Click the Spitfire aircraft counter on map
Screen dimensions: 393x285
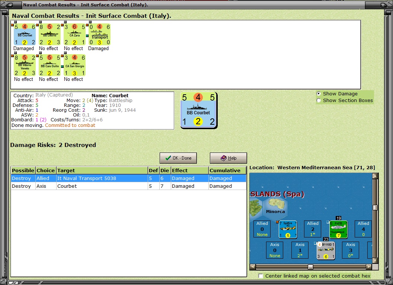click(x=288, y=229)
